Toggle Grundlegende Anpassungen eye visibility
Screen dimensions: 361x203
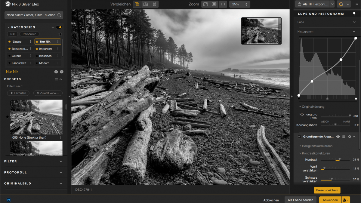pos(338,137)
